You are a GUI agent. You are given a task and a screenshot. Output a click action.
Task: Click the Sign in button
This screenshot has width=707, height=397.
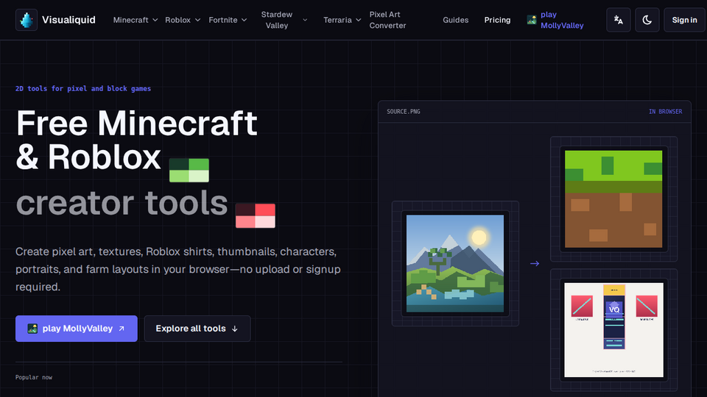684,20
